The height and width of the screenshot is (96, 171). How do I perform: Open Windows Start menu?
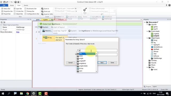[3, 94]
